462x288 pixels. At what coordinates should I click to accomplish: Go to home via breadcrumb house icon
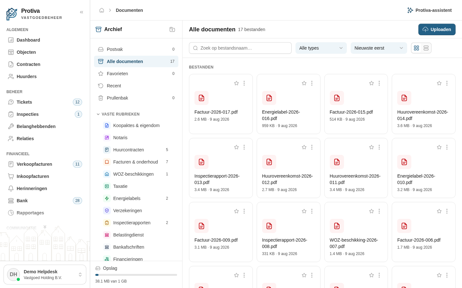tap(102, 10)
